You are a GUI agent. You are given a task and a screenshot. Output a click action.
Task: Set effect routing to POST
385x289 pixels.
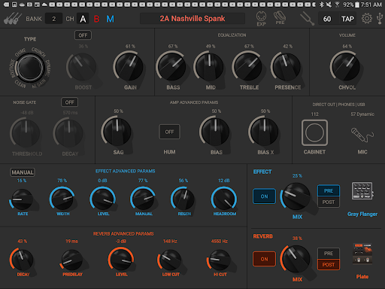tap(329, 202)
